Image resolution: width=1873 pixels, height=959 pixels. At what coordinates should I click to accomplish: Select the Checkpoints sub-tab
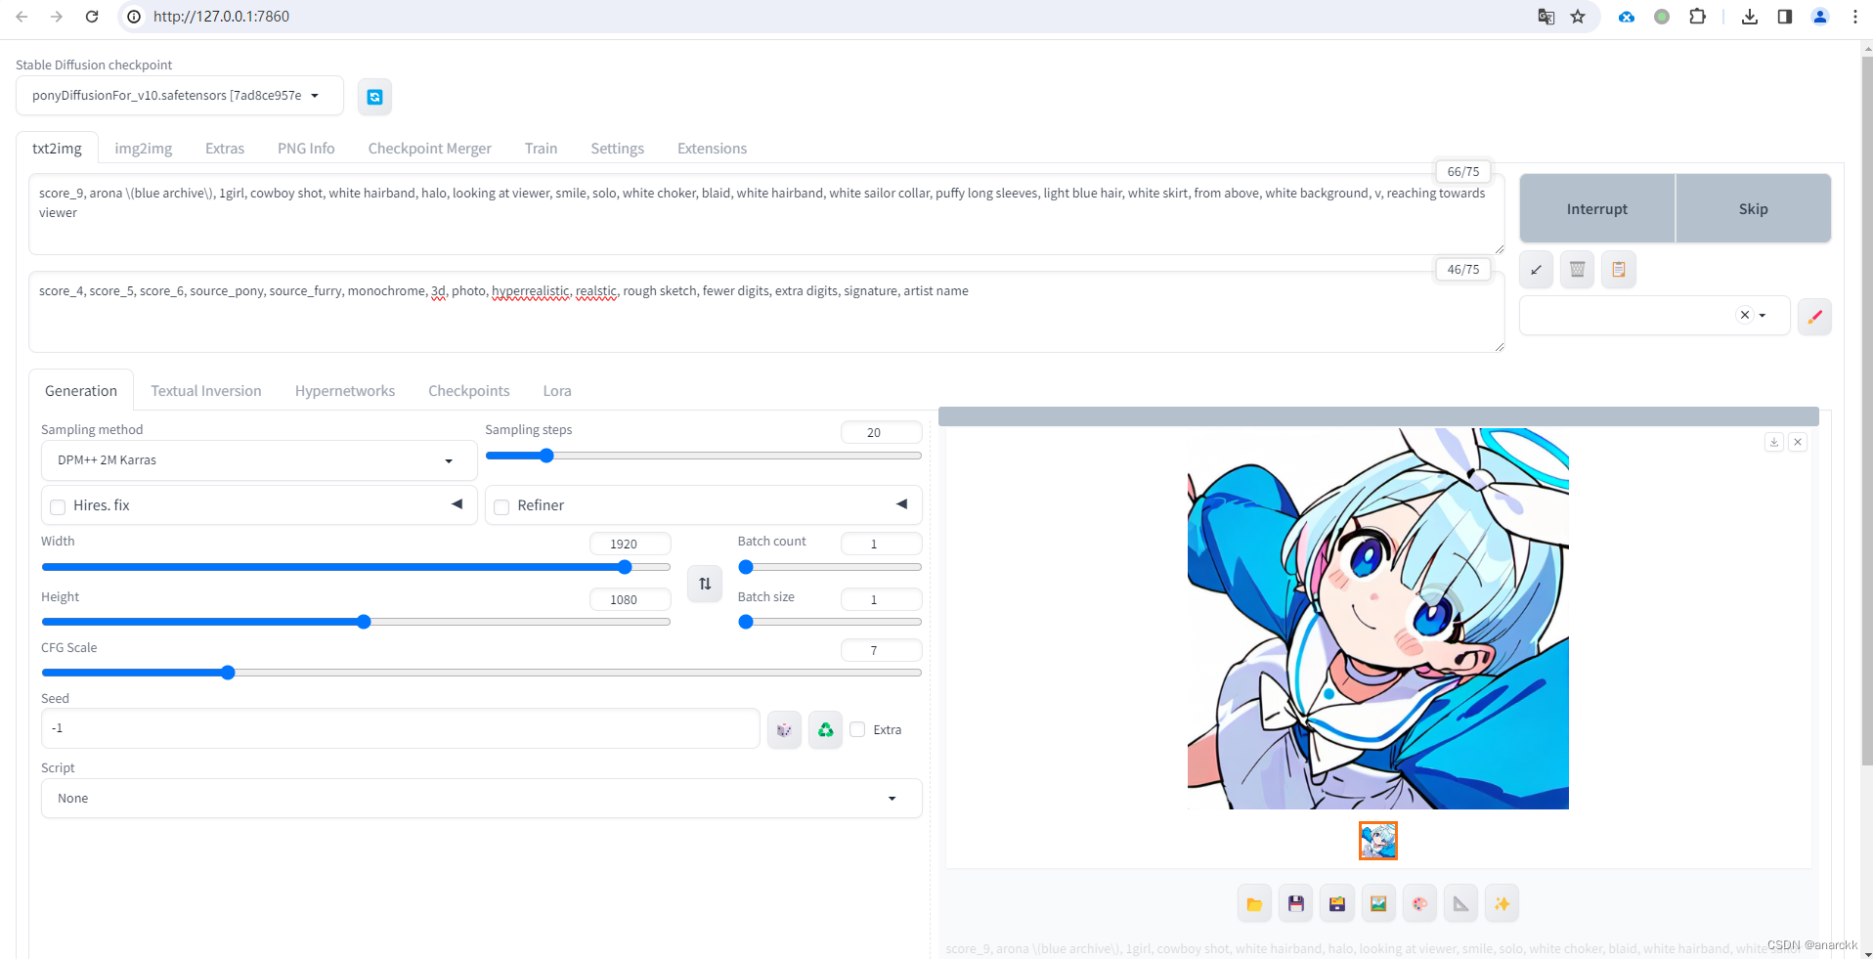click(469, 391)
